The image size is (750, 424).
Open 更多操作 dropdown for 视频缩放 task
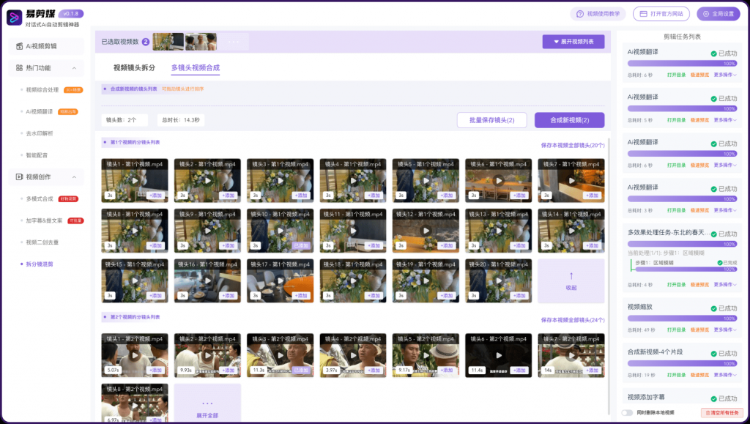(724, 330)
